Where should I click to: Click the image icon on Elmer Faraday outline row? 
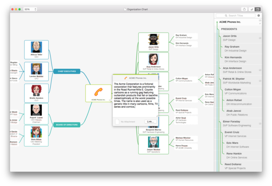click(260, 124)
